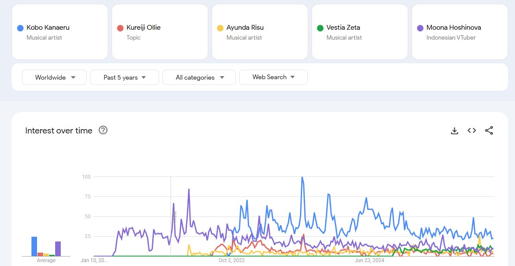
Task: Edit the Ayunda Risu comparison term
Action: tap(245, 28)
